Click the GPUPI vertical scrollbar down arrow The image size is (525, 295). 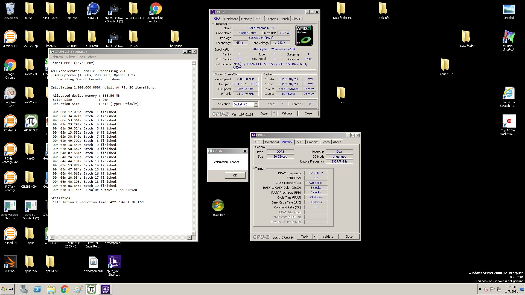coord(194,233)
